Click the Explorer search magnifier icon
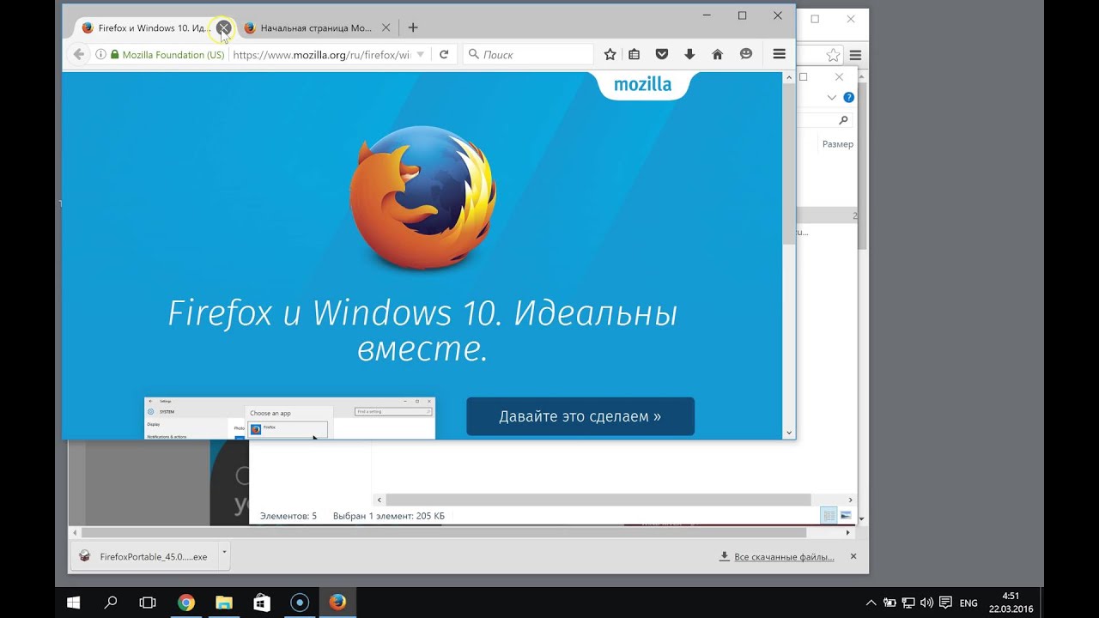The height and width of the screenshot is (618, 1099). click(843, 120)
